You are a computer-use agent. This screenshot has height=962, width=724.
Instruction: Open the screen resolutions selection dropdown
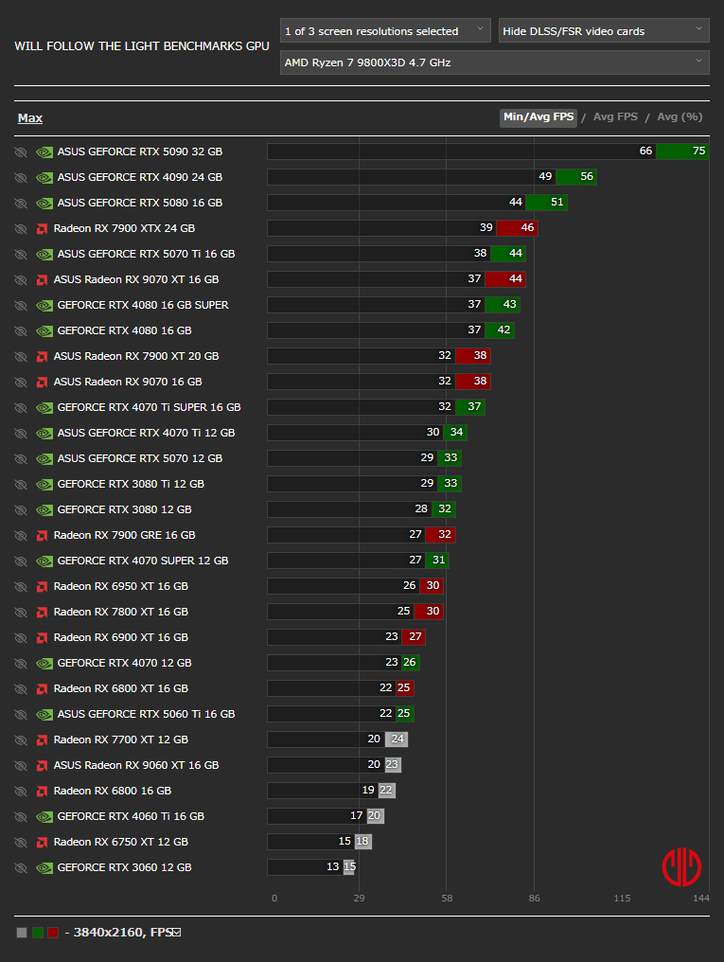(385, 30)
